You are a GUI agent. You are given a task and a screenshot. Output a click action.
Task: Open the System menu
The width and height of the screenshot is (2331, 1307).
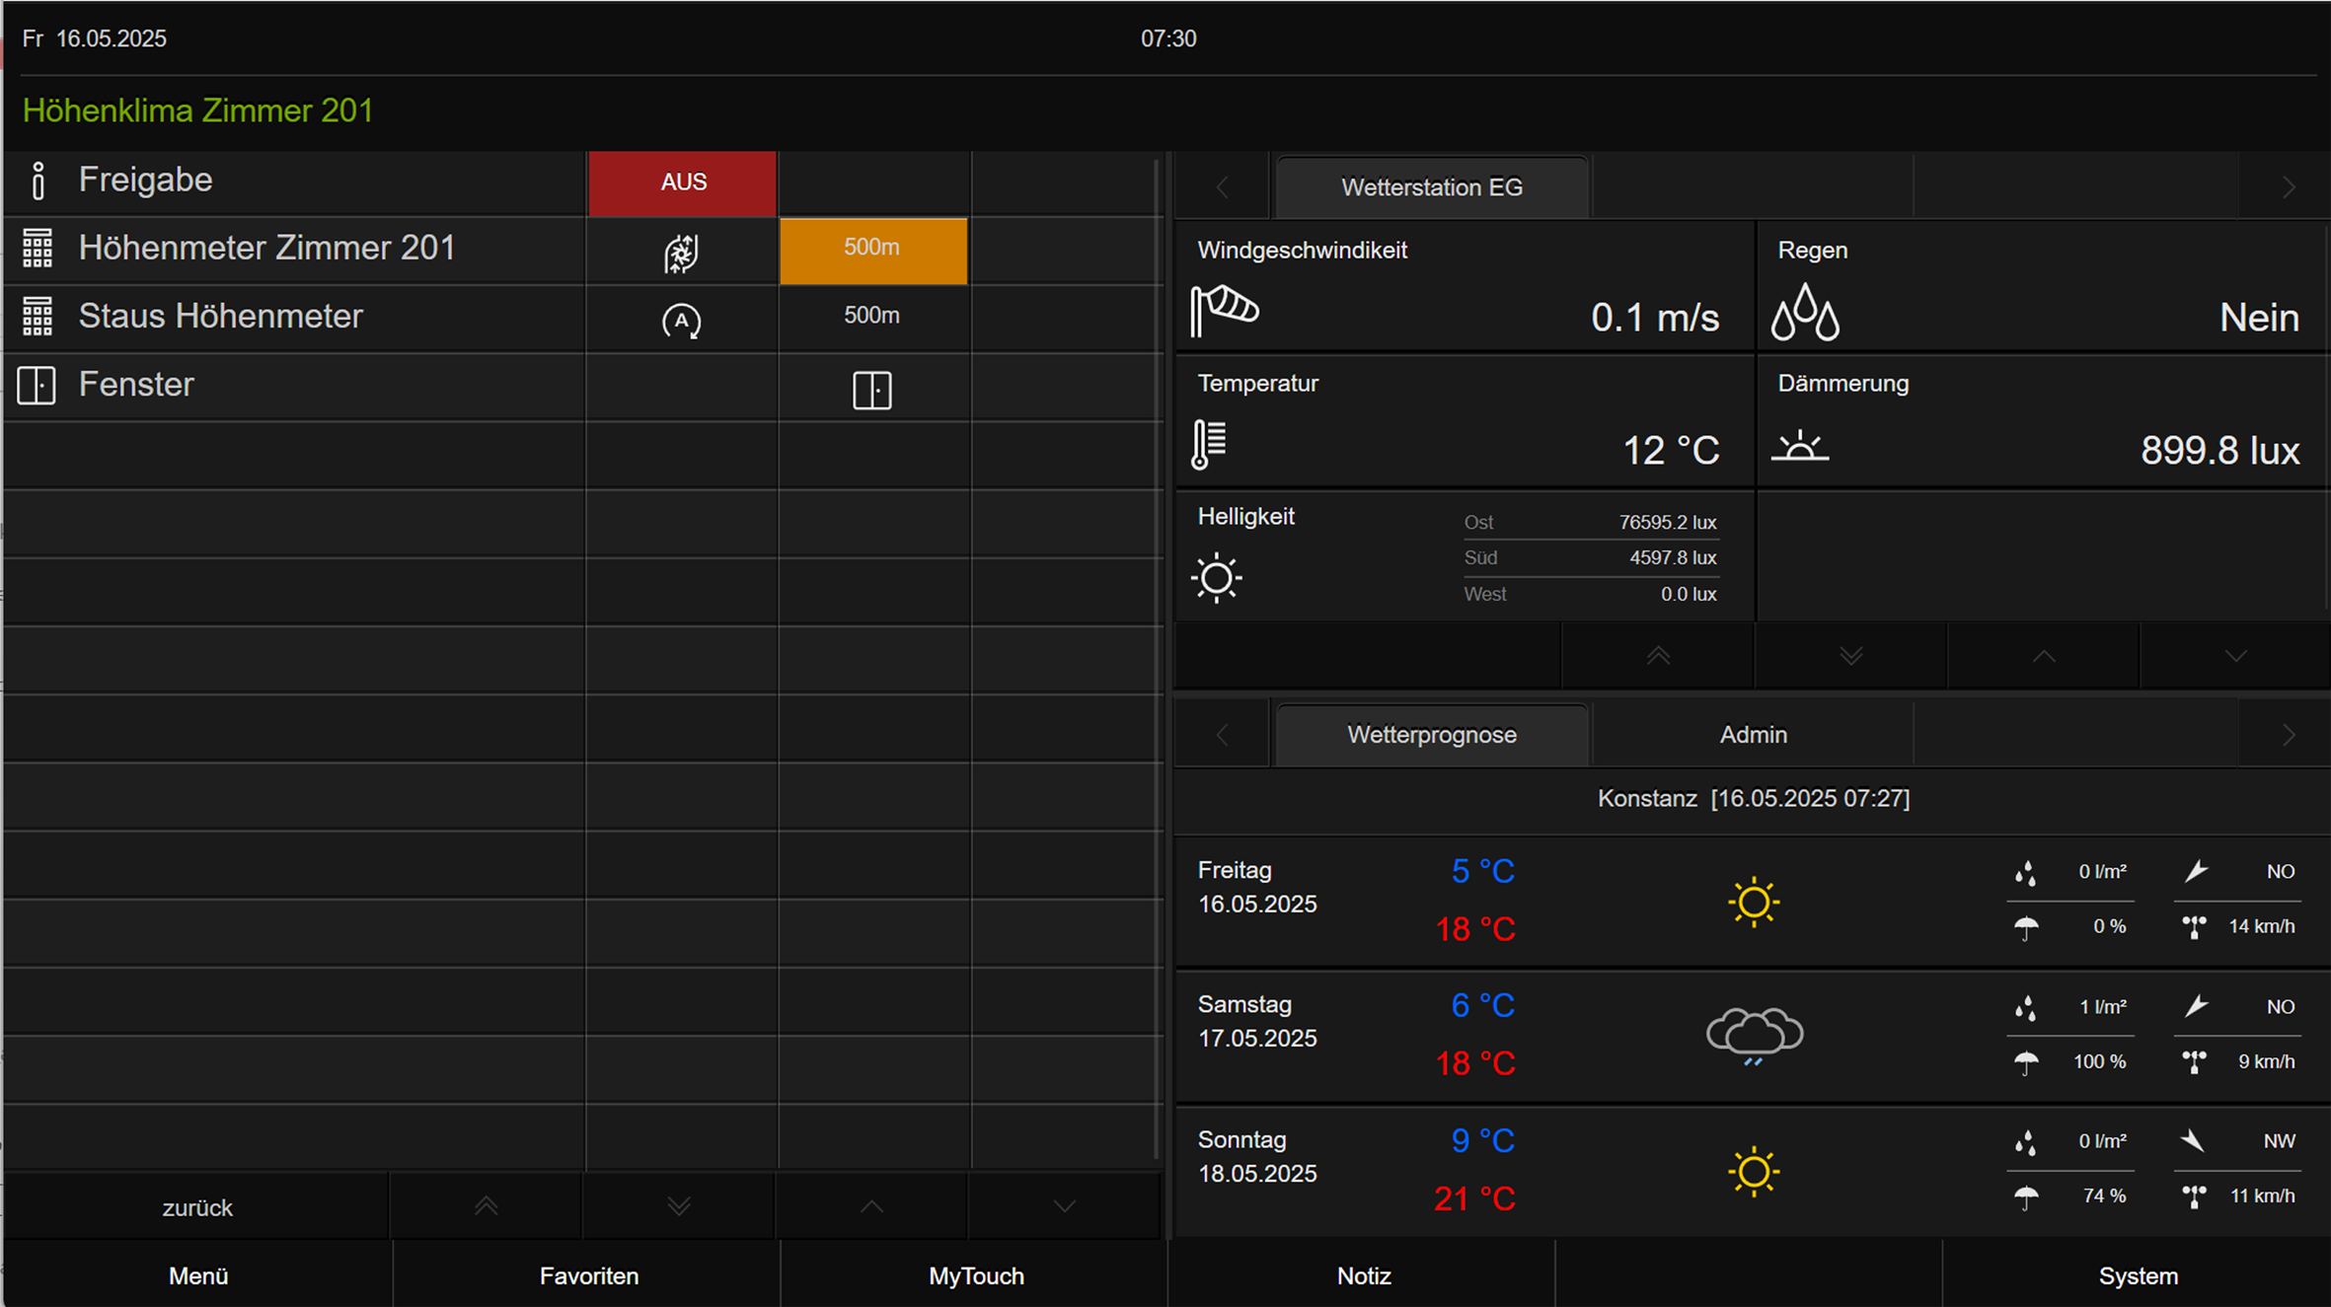pyautogui.click(x=2138, y=1275)
